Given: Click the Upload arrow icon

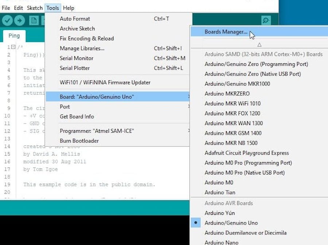Looking at the screenshot, I should (19, 20).
